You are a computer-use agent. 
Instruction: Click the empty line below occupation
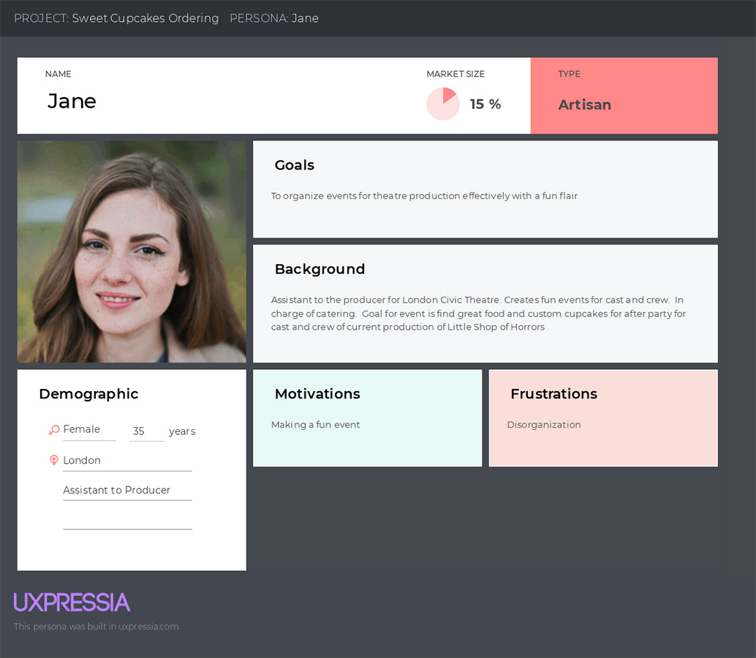click(x=127, y=521)
